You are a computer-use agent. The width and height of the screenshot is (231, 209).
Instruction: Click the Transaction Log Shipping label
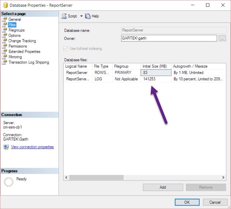click(x=29, y=62)
